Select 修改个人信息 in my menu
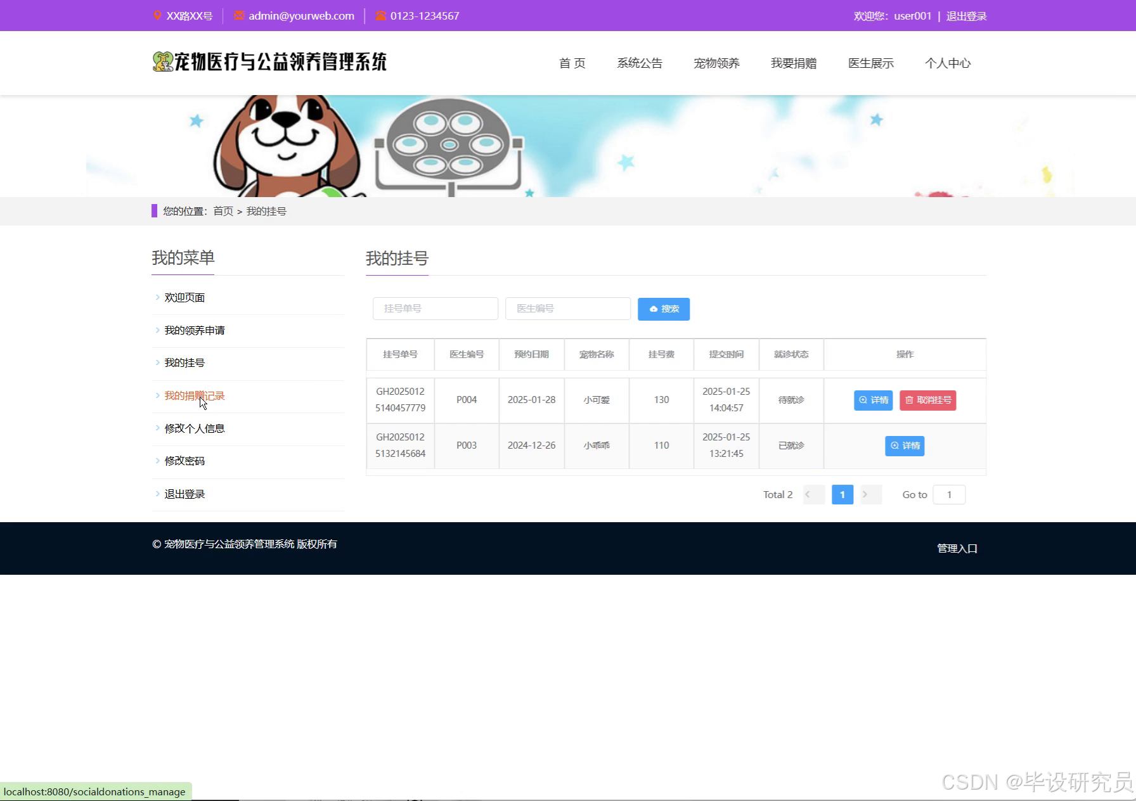Image resolution: width=1136 pixels, height=801 pixels. point(195,428)
